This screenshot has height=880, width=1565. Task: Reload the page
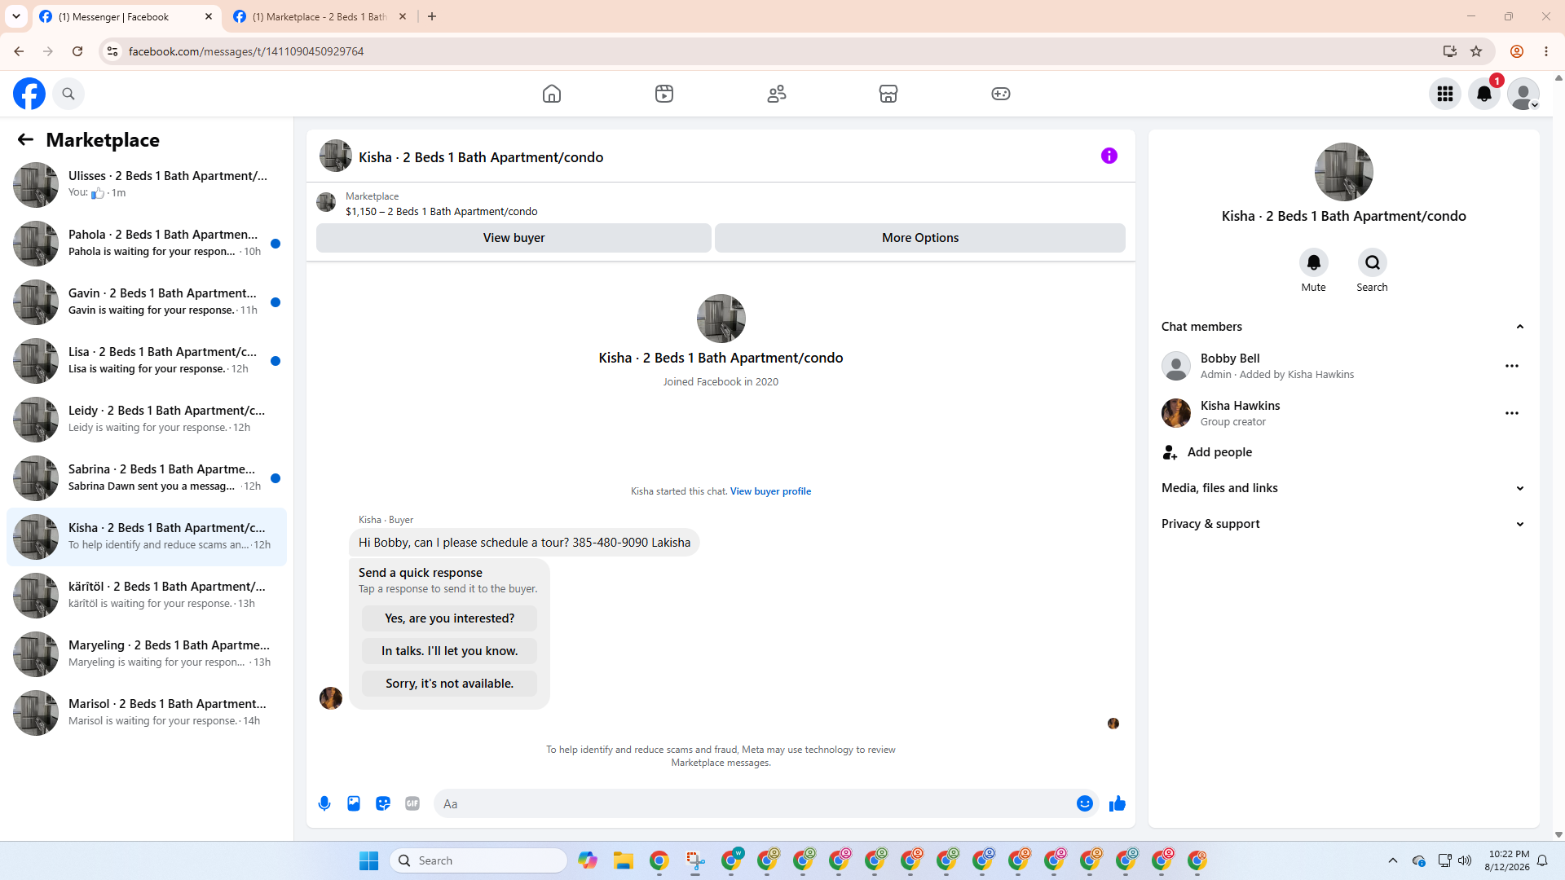77,51
